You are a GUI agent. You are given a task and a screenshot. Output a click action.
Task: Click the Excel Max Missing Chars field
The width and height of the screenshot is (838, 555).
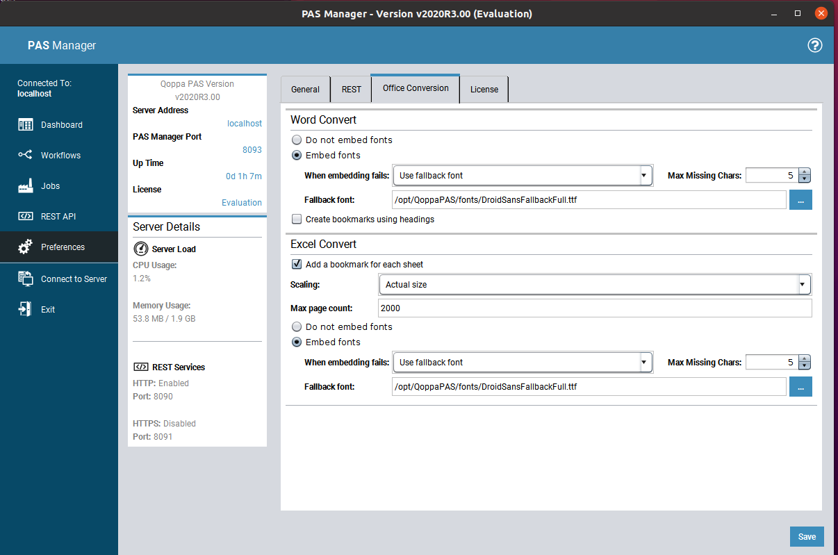(x=772, y=362)
